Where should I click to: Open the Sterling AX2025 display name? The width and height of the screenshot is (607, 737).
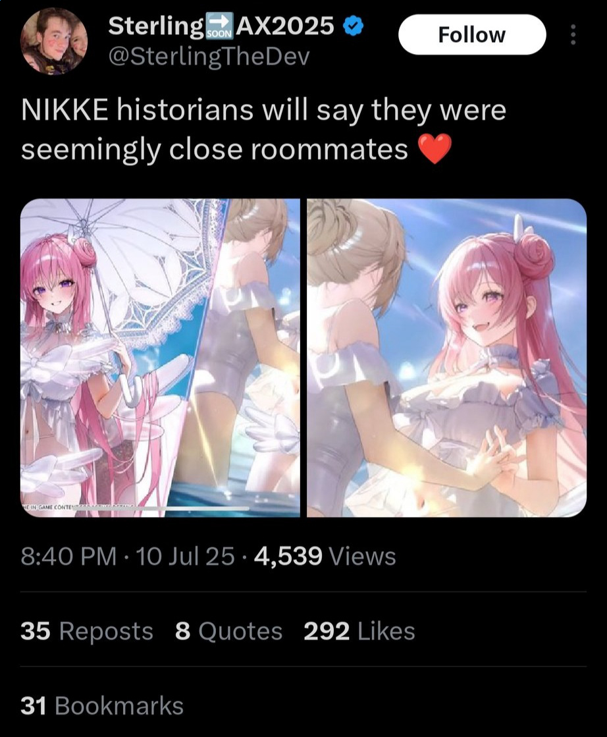coord(221,26)
